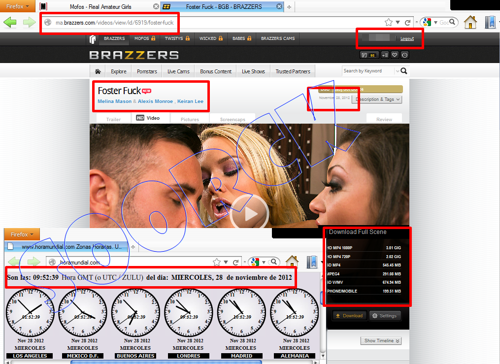500x364 pixels.
Task: Open the bookmarks icon in the main window
Action: (490, 22)
